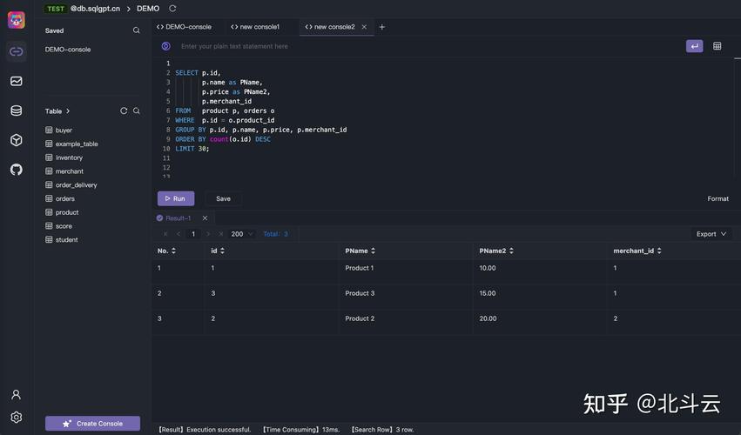Open the product table
This screenshot has width=741, height=435.
click(62, 212)
